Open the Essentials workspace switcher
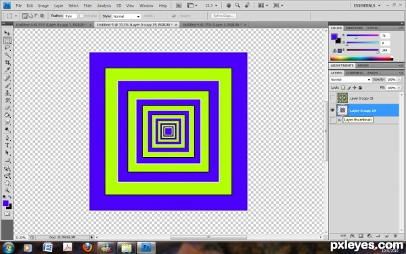Image resolution: width=406 pixels, height=254 pixels. coord(367,5)
